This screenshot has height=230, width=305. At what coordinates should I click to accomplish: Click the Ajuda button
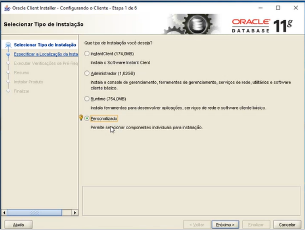(19, 225)
